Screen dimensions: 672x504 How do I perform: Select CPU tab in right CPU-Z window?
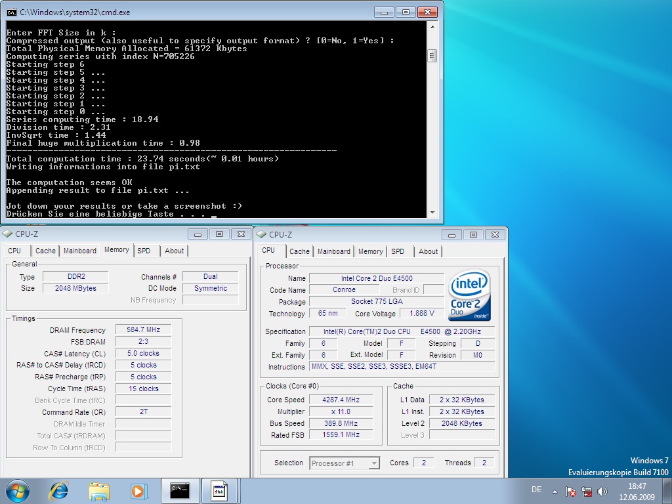tap(268, 250)
